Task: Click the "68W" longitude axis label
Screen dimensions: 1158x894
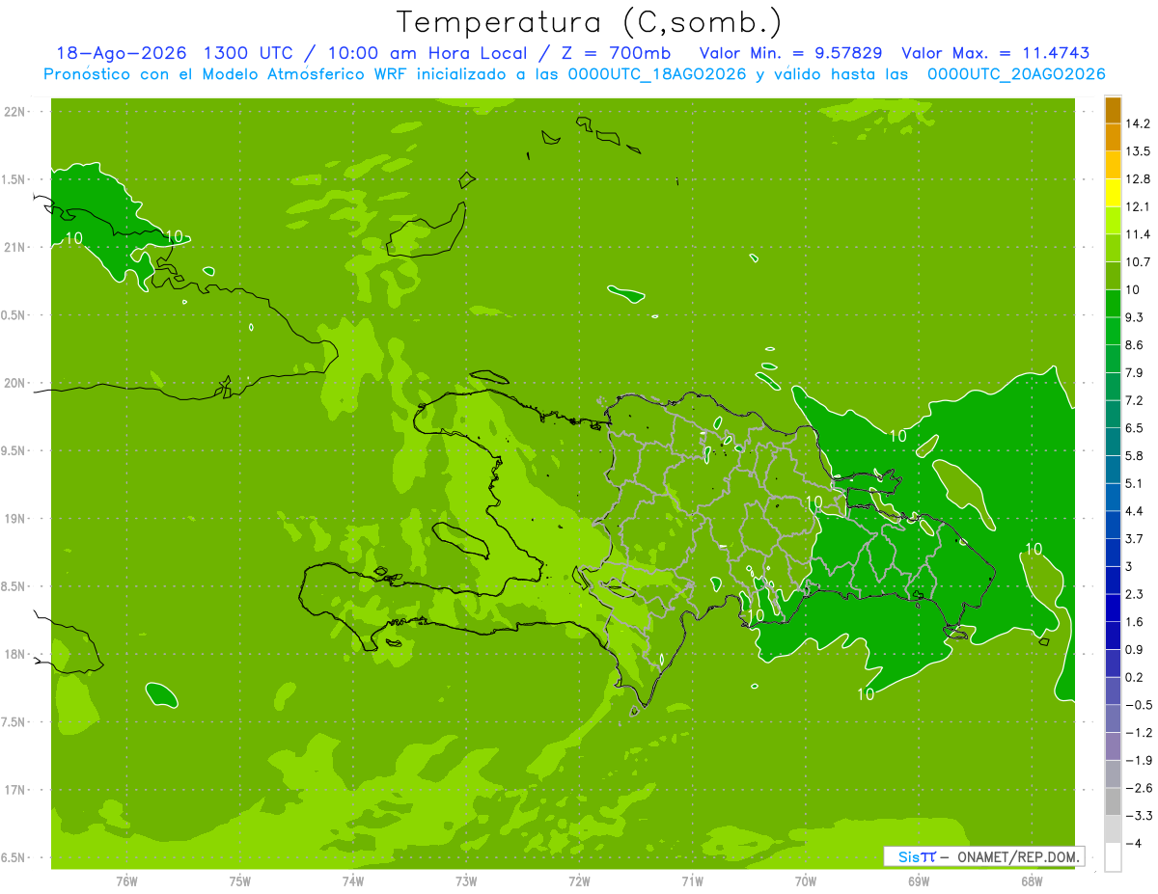Action: (x=1031, y=881)
